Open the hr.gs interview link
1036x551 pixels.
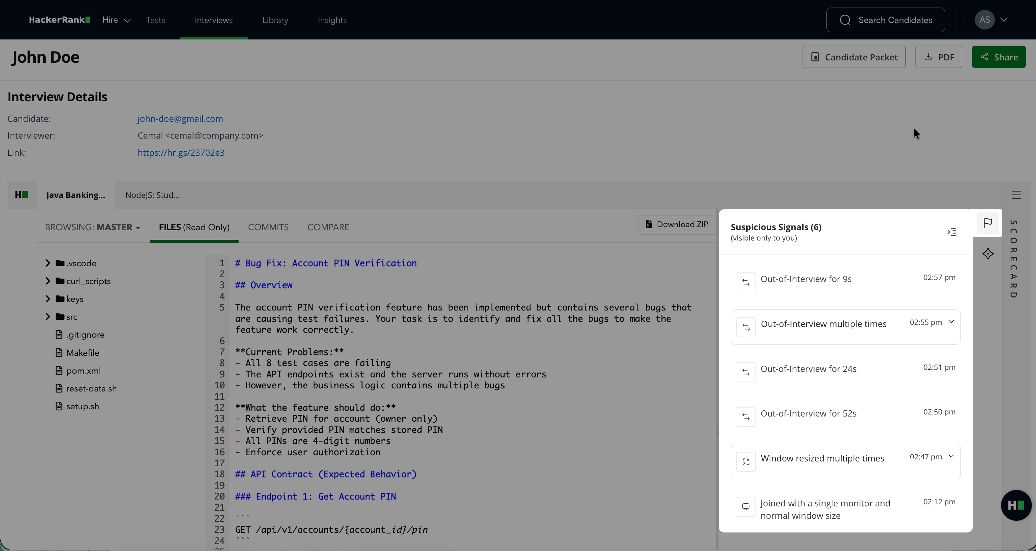181,152
